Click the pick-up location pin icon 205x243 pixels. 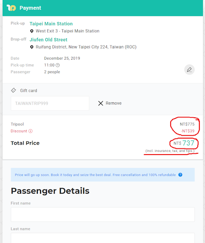coord(32,31)
